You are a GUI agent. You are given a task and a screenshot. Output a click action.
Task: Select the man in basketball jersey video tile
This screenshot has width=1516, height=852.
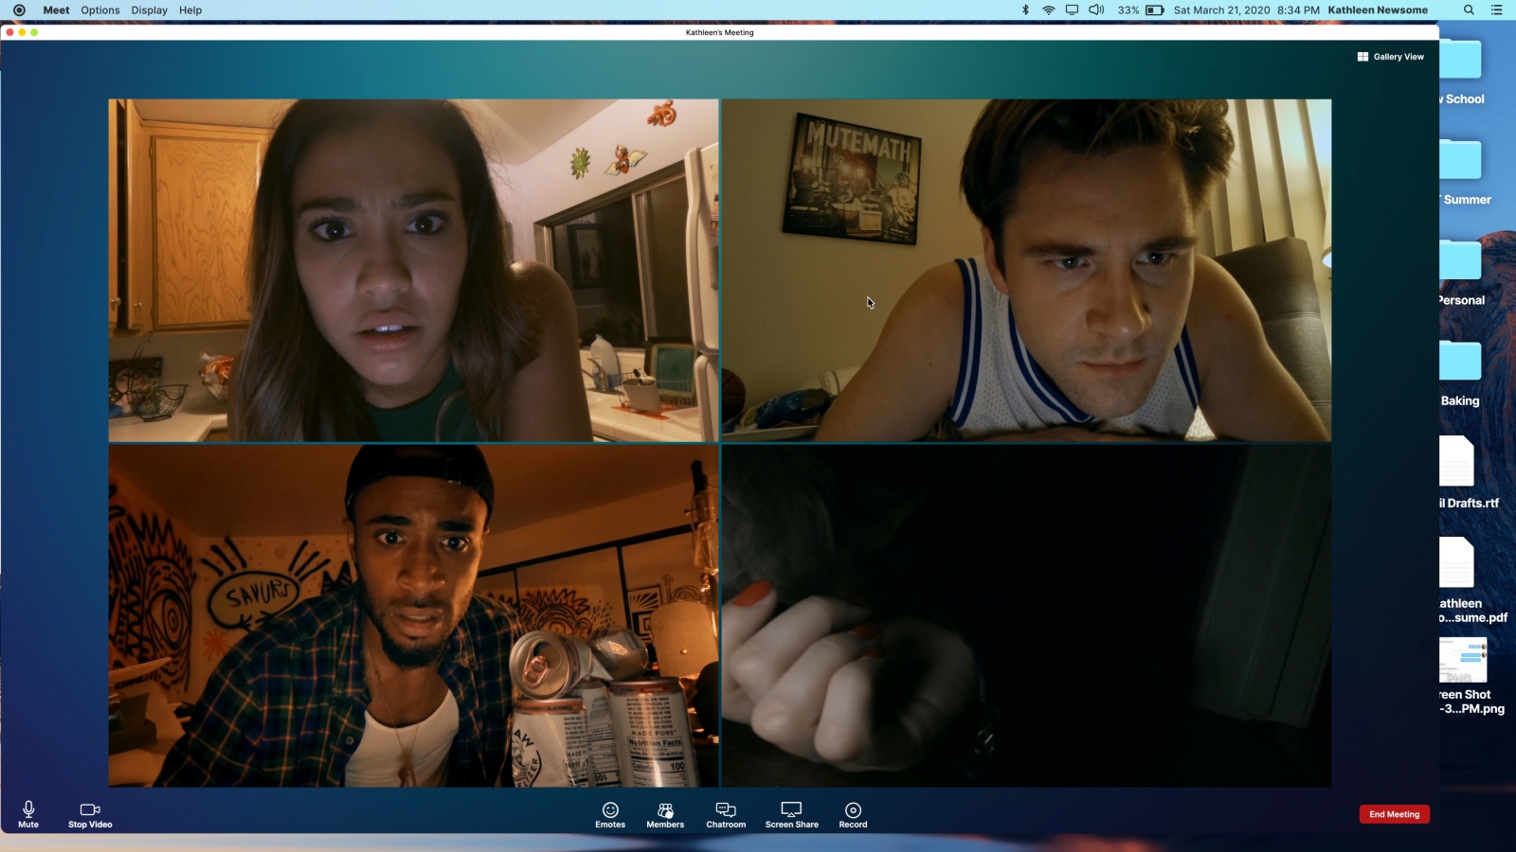click(1026, 271)
